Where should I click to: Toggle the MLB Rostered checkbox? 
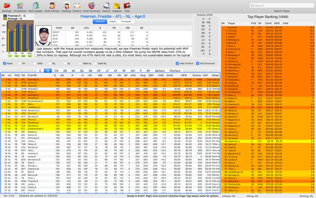(198, 64)
